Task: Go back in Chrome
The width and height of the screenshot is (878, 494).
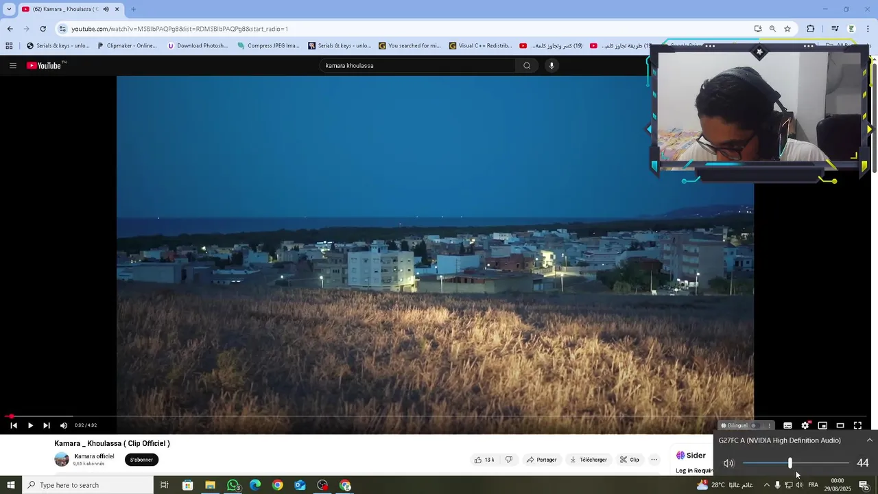Action: coord(10,29)
